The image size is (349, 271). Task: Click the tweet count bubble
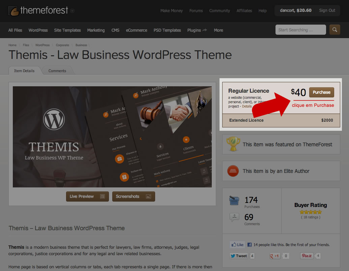point(252,256)
